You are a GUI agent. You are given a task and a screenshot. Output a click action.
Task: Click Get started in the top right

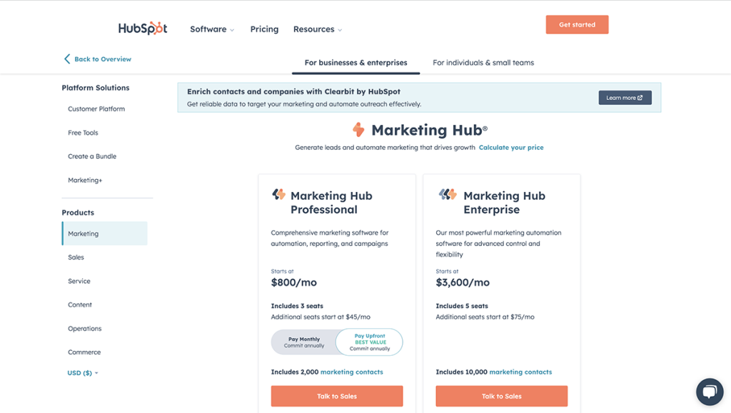[577, 24]
